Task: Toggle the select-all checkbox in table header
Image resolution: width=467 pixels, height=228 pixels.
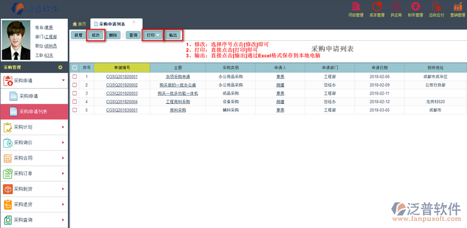Action: pos(75,68)
